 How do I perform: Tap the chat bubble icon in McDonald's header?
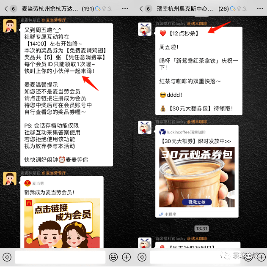click(97, 9)
